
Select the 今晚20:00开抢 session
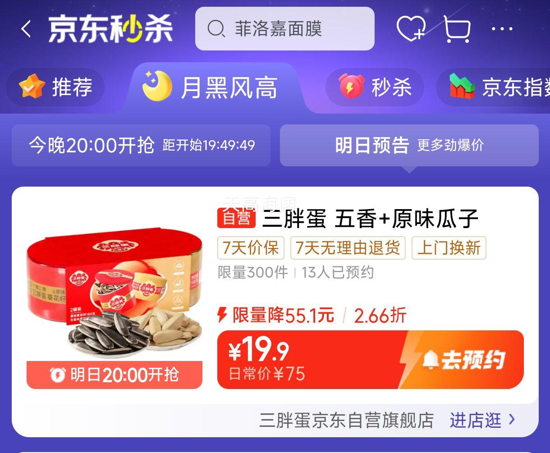(x=141, y=145)
